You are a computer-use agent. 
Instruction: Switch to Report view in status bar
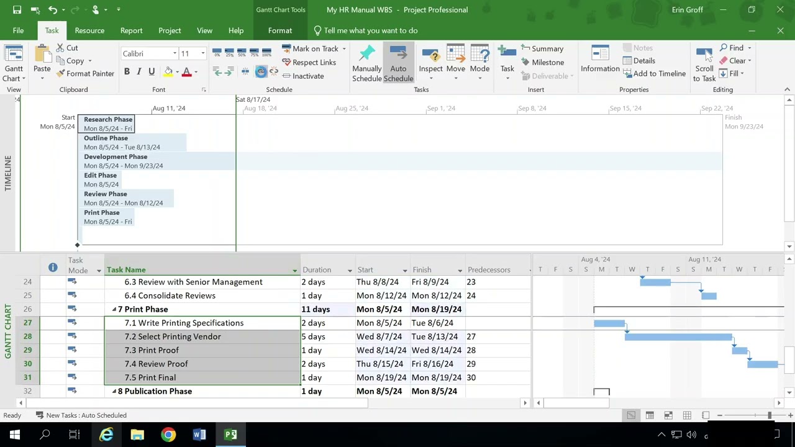click(706, 415)
